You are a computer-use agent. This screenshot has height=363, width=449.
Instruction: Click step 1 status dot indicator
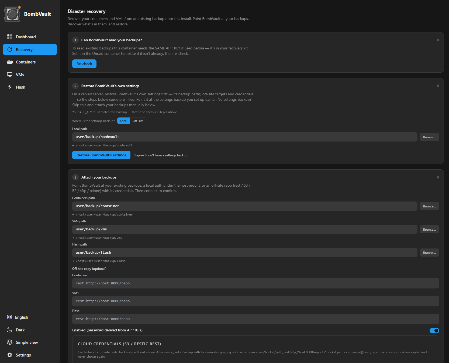(x=438, y=40)
